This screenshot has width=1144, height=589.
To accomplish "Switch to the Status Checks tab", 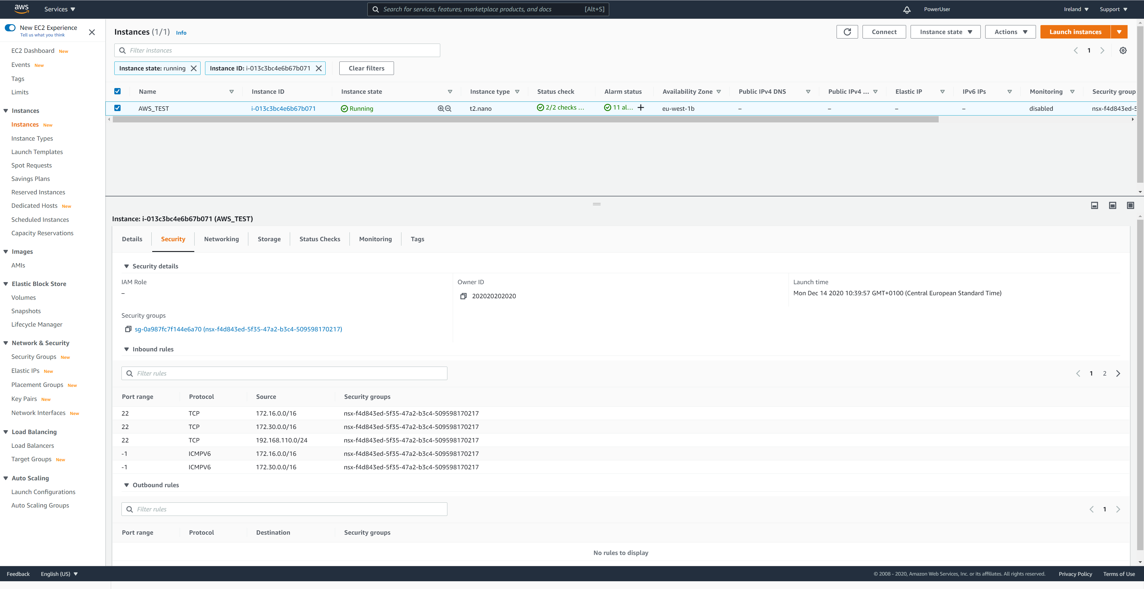I will point(319,239).
